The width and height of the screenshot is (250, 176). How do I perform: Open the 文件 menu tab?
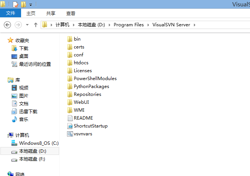click(x=11, y=13)
